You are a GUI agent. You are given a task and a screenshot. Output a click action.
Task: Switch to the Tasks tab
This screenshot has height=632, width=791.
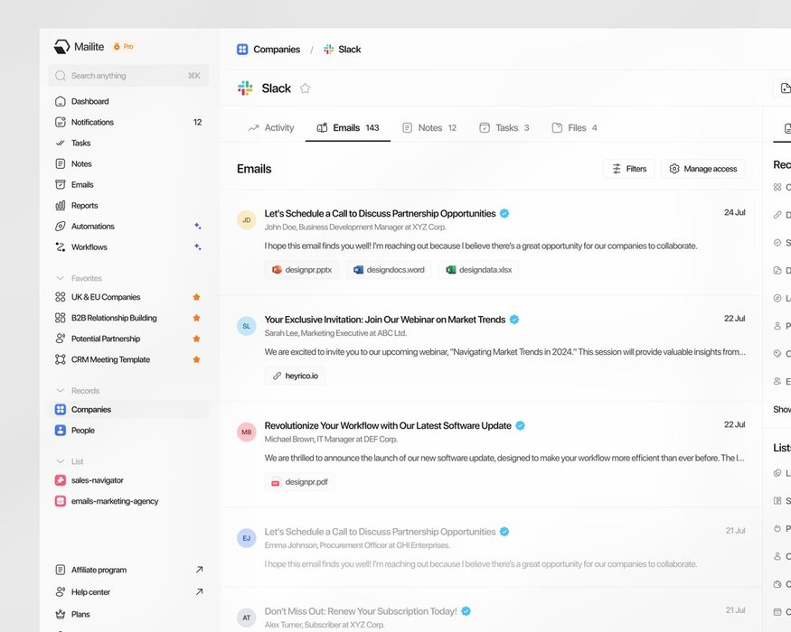(504, 128)
